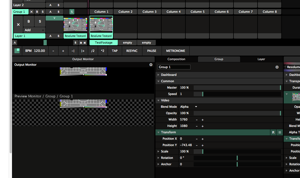300x178 pixels.
Task: Open the Group panel gear settings
Action: tap(277, 67)
